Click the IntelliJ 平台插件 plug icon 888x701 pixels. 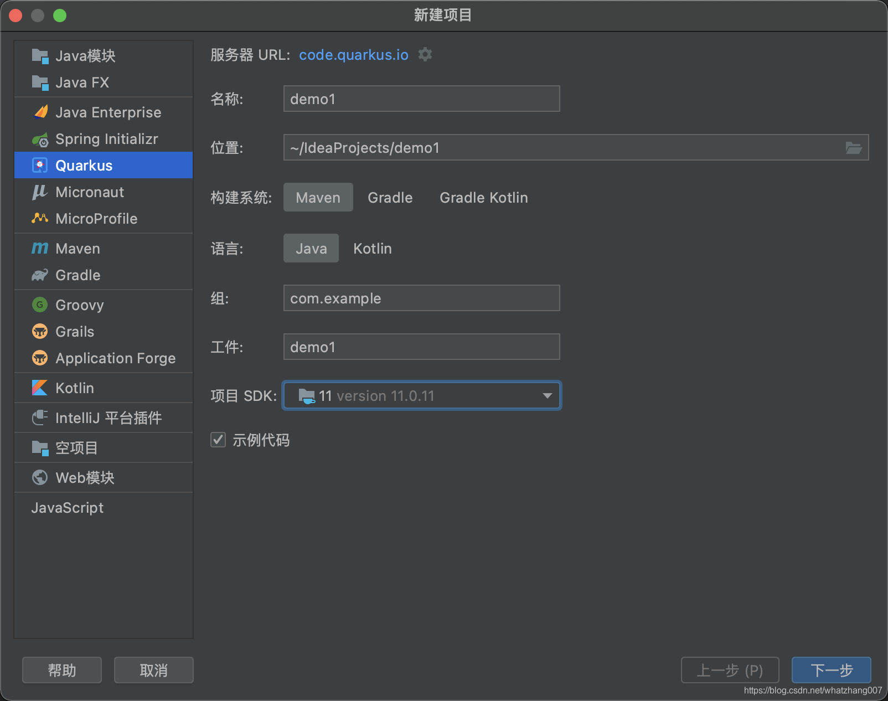[40, 417]
